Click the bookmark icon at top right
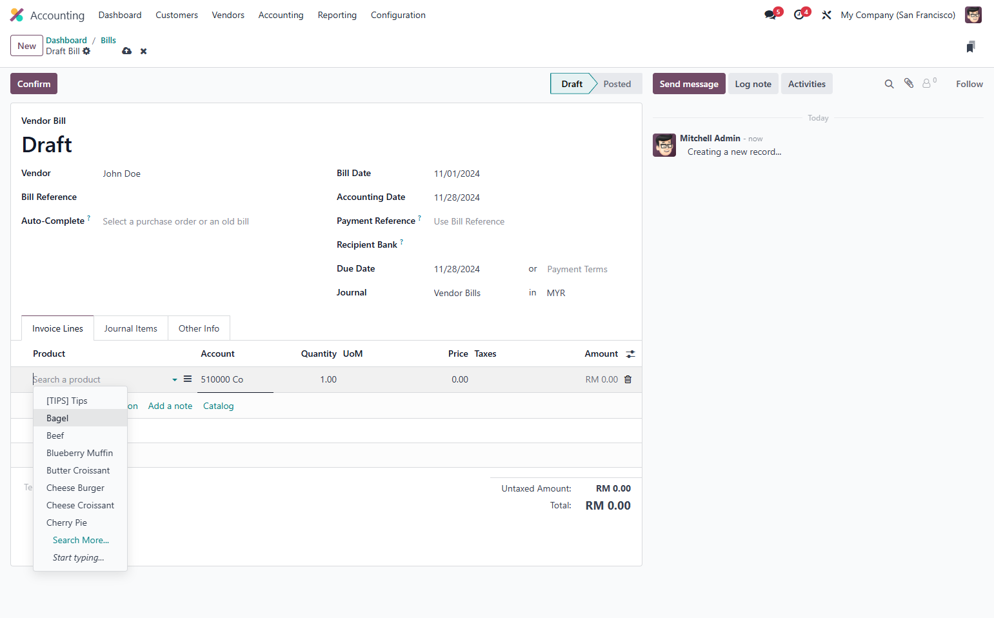994x618 pixels. 971,46
